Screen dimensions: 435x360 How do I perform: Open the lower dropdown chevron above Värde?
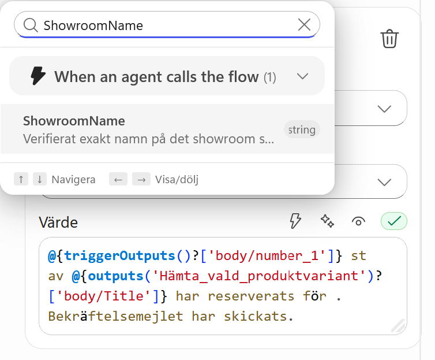384,182
